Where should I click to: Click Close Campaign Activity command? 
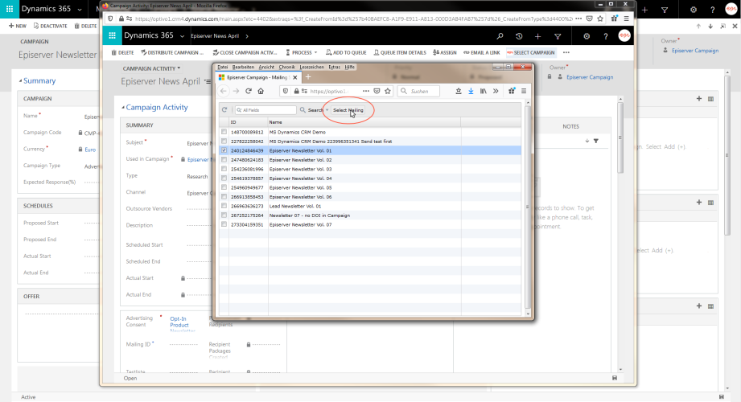[x=245, y=52]
